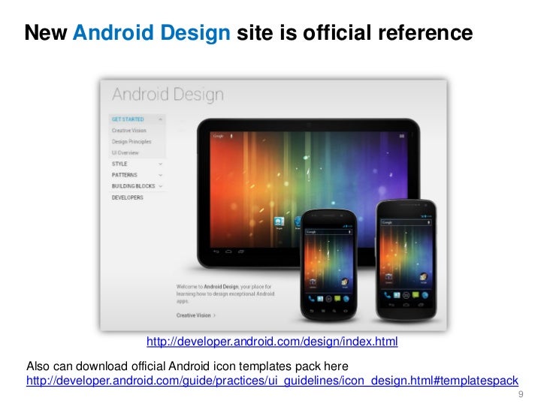Expand the STYLE section chevron
The width and height of the screenshot is (547, 410).
click(x=161, y=164)
